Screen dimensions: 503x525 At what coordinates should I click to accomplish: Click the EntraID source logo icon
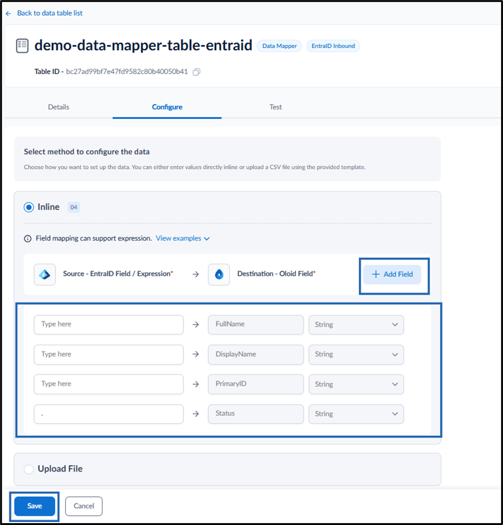[45, 275]
